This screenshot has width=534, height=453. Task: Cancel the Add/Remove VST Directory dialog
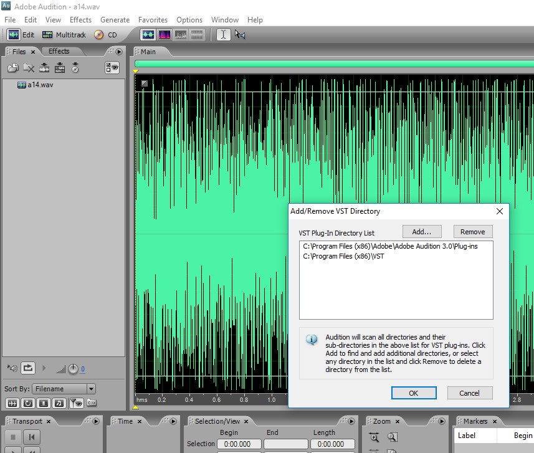[x=470, y=393]
